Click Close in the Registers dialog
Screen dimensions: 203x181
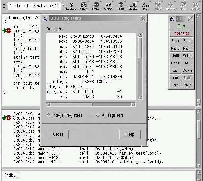pyautogui.click(x=58, y=134)
